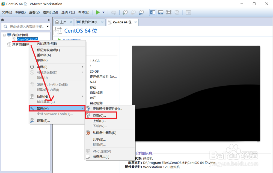Click the delete-from-disk icon
Screen dimensions: 273x173
pyautogui.click(x=88, y=133)
